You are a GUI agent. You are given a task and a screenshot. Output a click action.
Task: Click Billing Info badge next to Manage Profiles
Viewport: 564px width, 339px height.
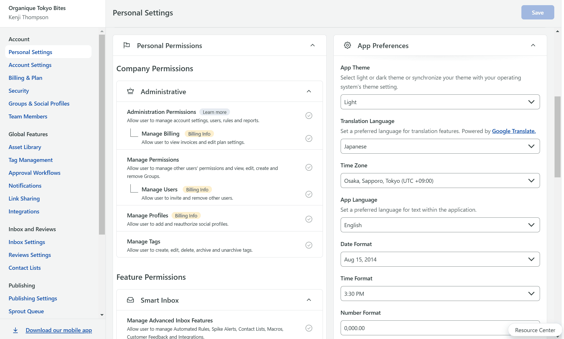pyautogui.click(x=186, y=215)
